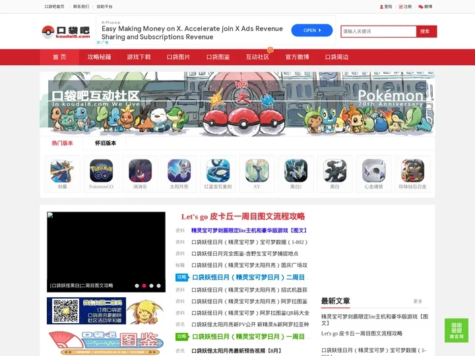Click the 口袋吧 Pokeball site logo
This screenshot has width=475, height=356.
66,32
